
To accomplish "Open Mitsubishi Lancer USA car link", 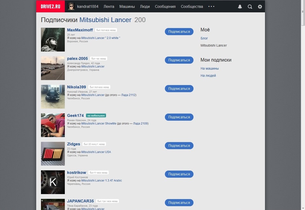I will pos(96,152).
